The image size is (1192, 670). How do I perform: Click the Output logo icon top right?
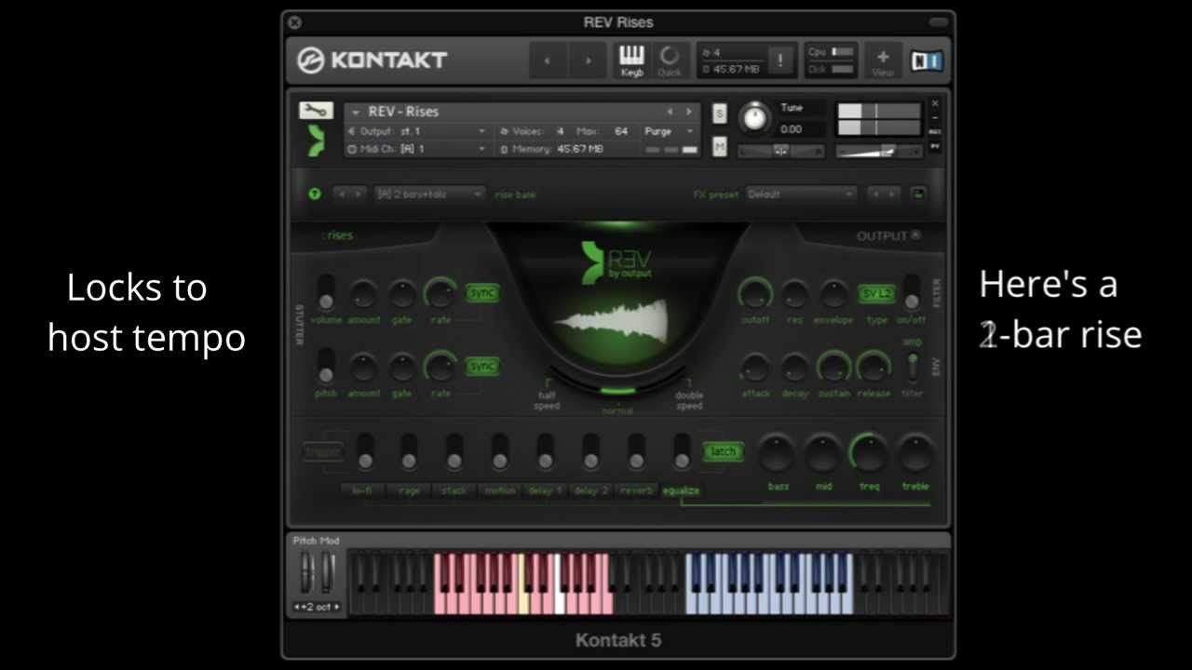915,235
